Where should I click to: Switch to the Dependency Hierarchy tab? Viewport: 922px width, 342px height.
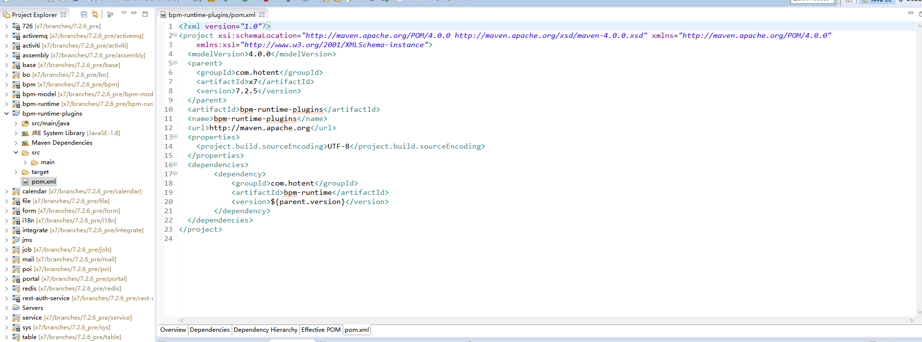[265, 330]
